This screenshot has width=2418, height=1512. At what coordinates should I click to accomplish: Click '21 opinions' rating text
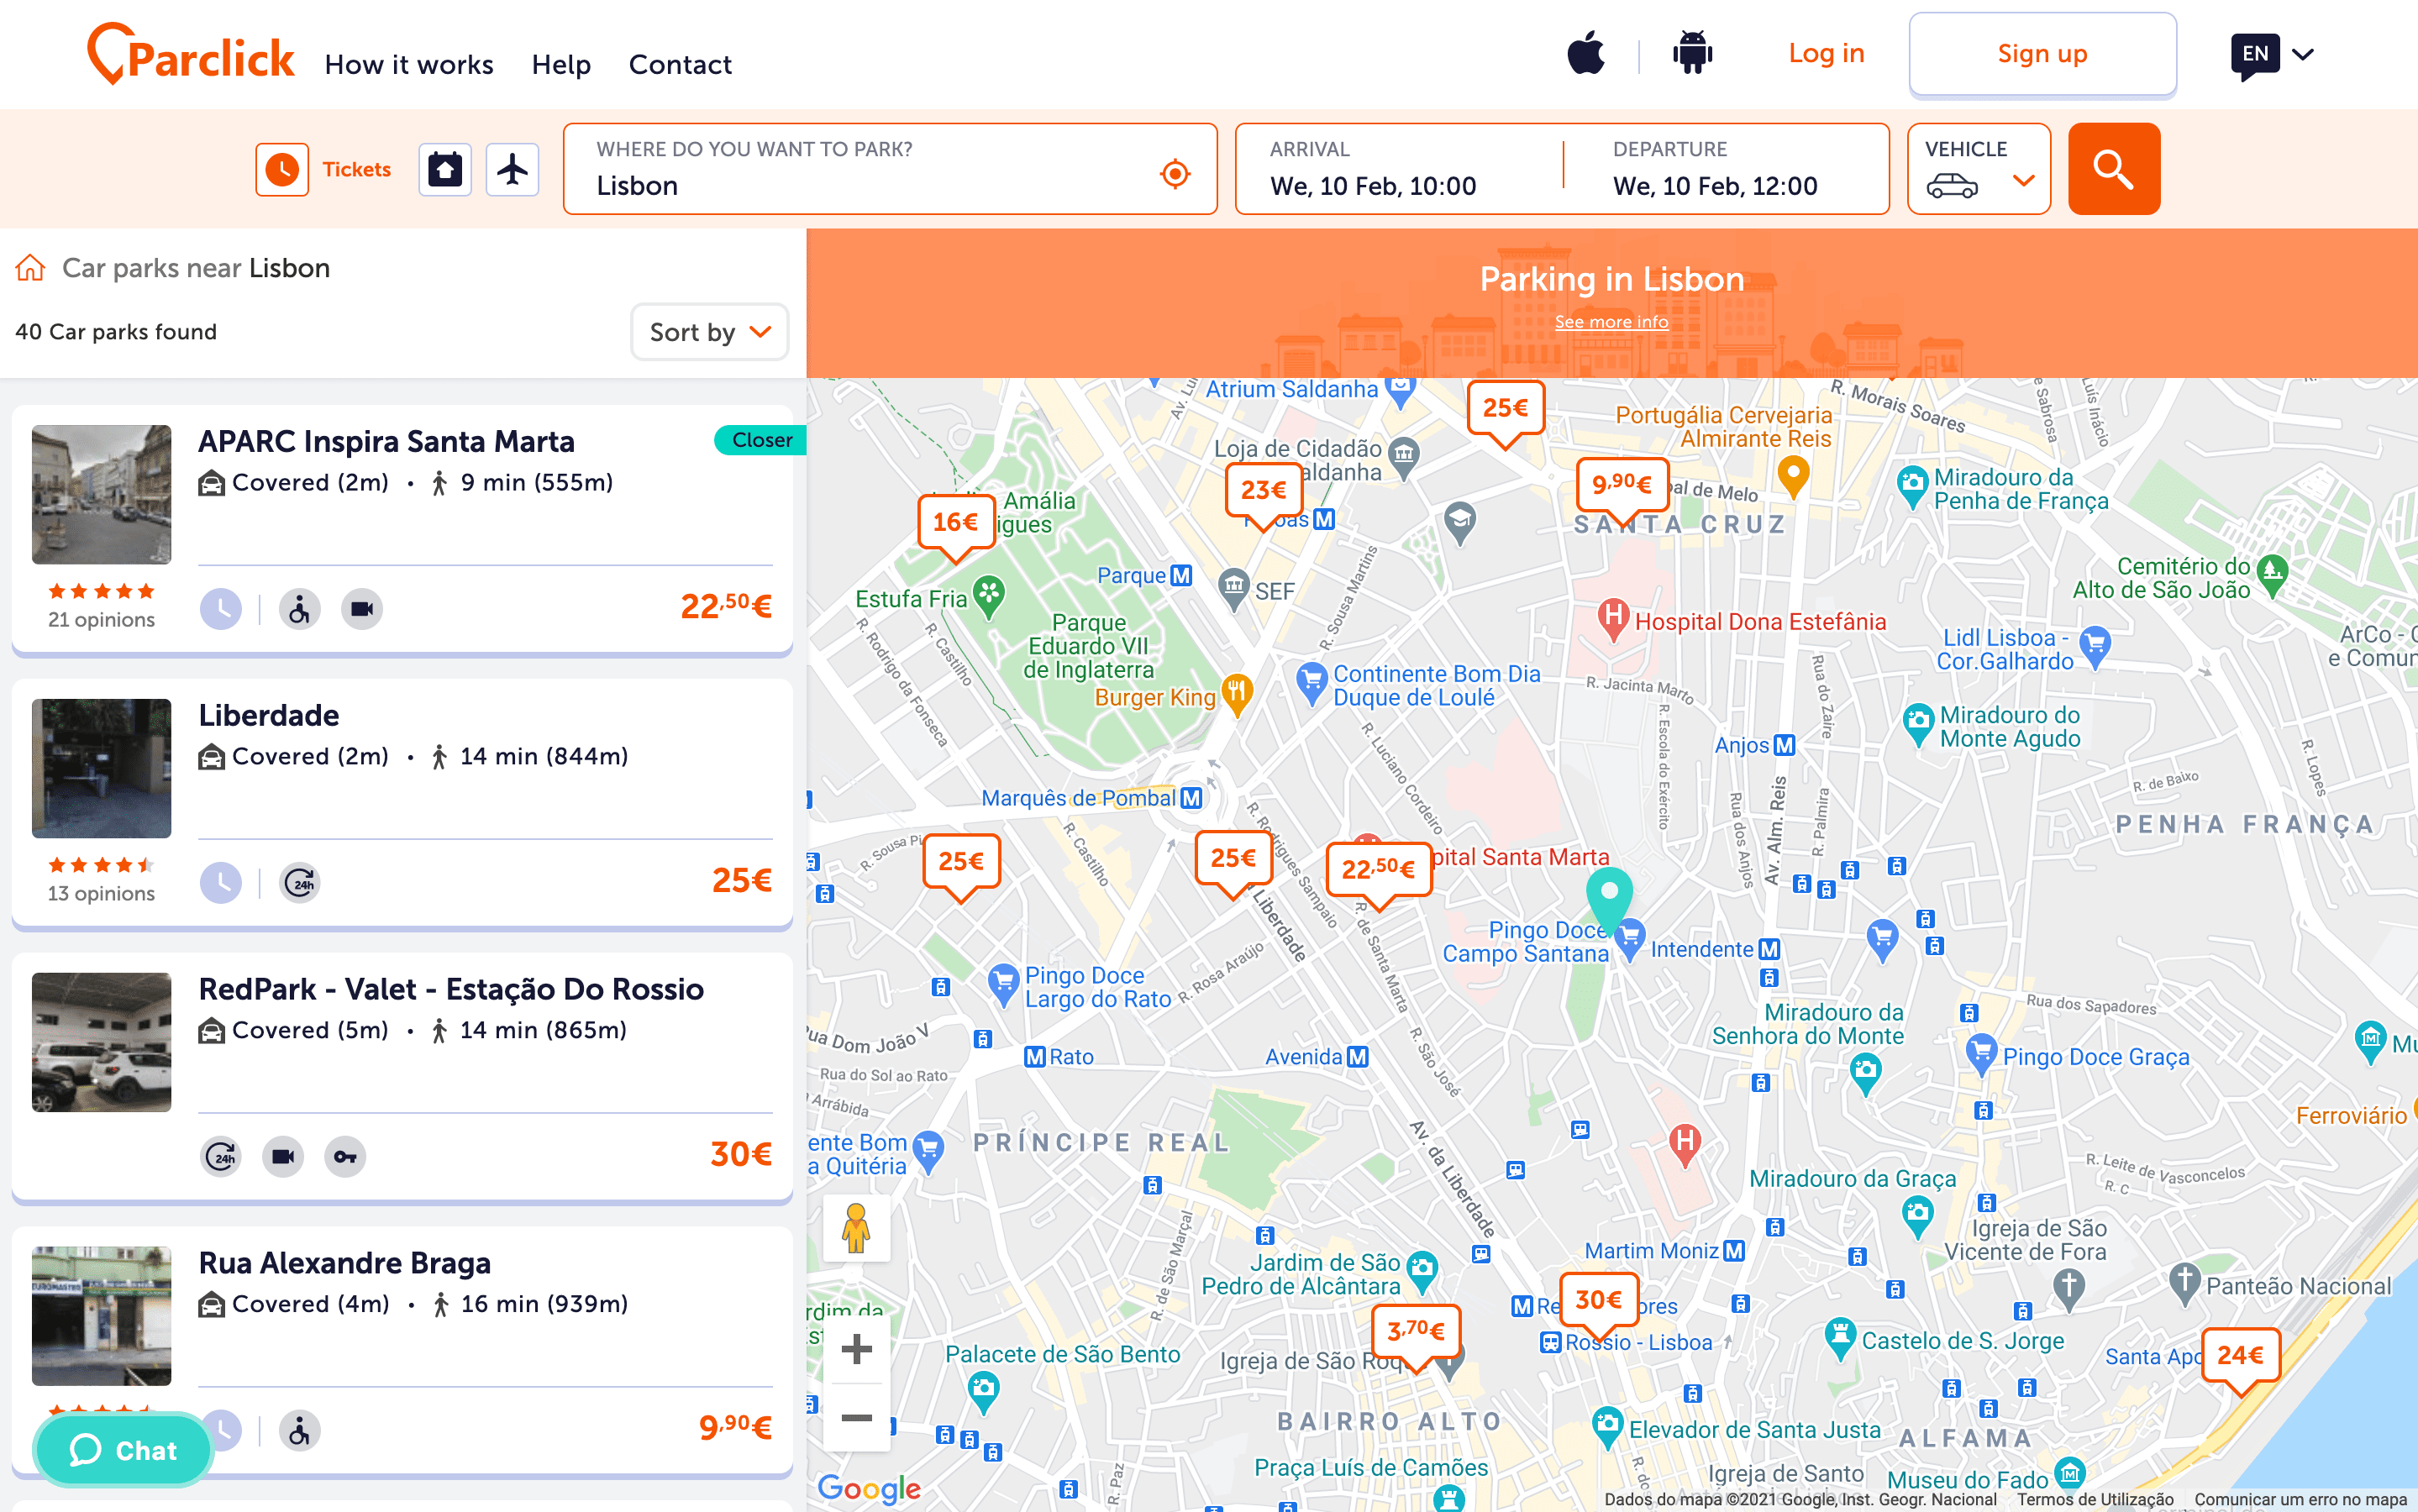[x=102, y=620]
